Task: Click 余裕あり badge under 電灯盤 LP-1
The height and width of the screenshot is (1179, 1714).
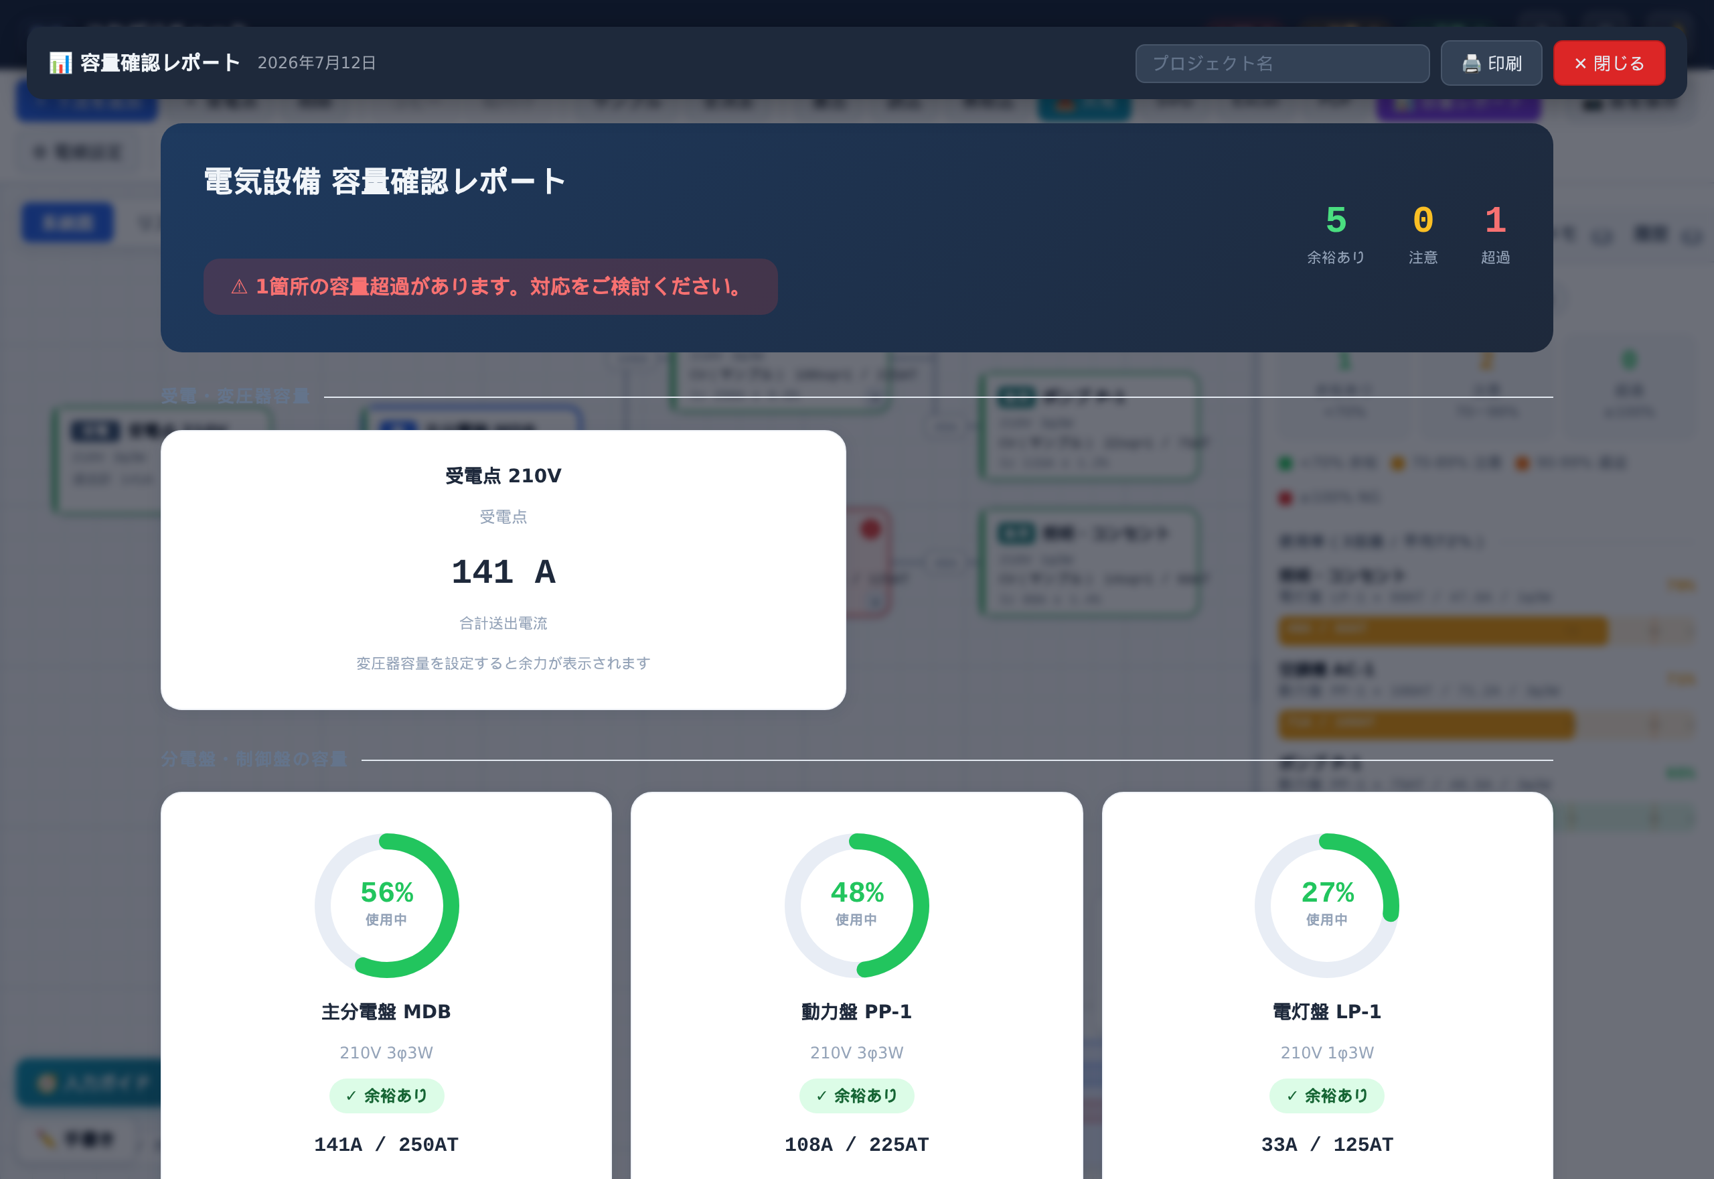Action: [x=1326, y=1095]
